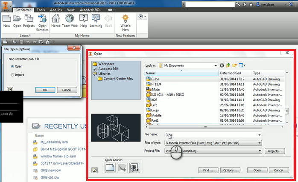Click the vertical scrollbar thumb in file list
The image size is (298, 182).
point(287,111)
